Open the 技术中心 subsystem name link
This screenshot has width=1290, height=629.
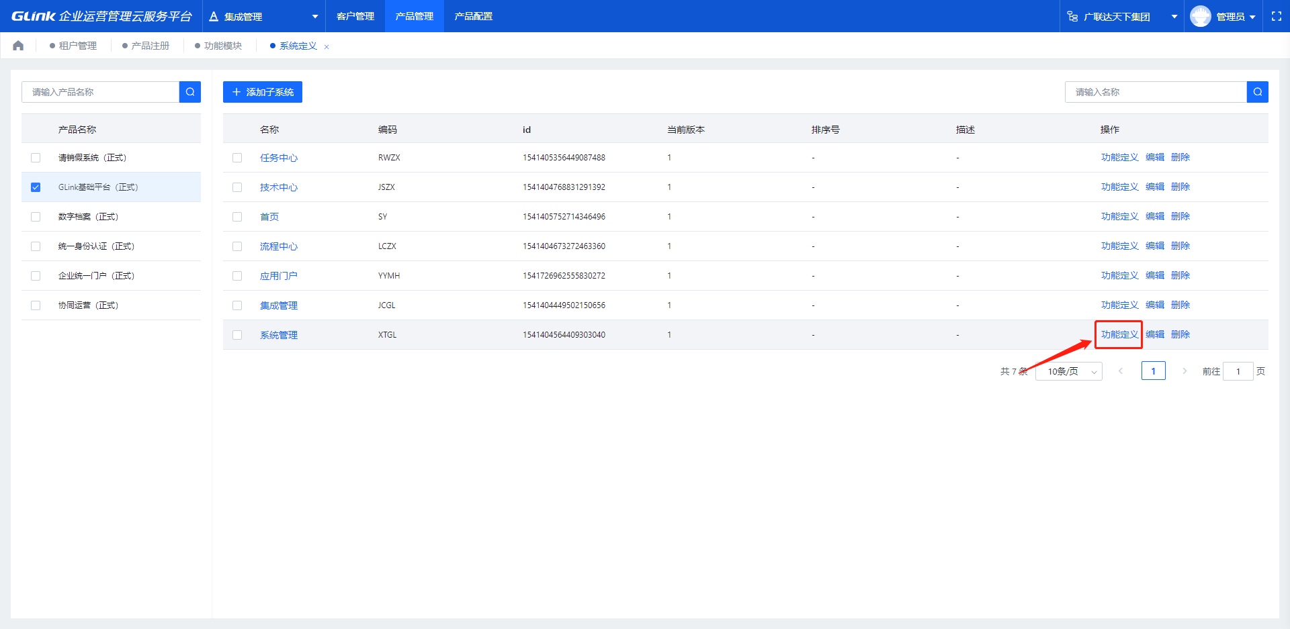(x=279, y=187)
